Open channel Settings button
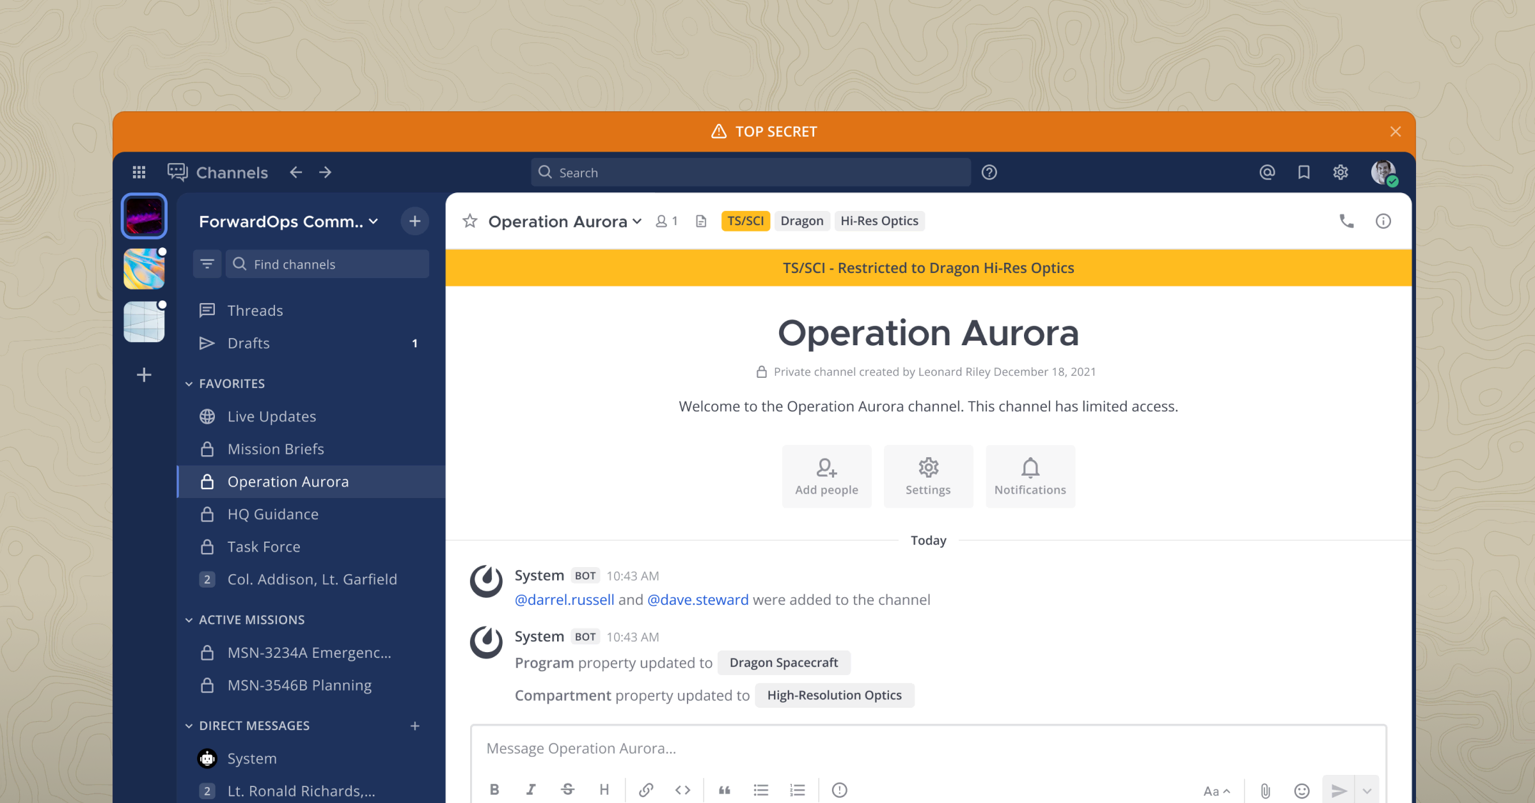 (x=928, y=476)
